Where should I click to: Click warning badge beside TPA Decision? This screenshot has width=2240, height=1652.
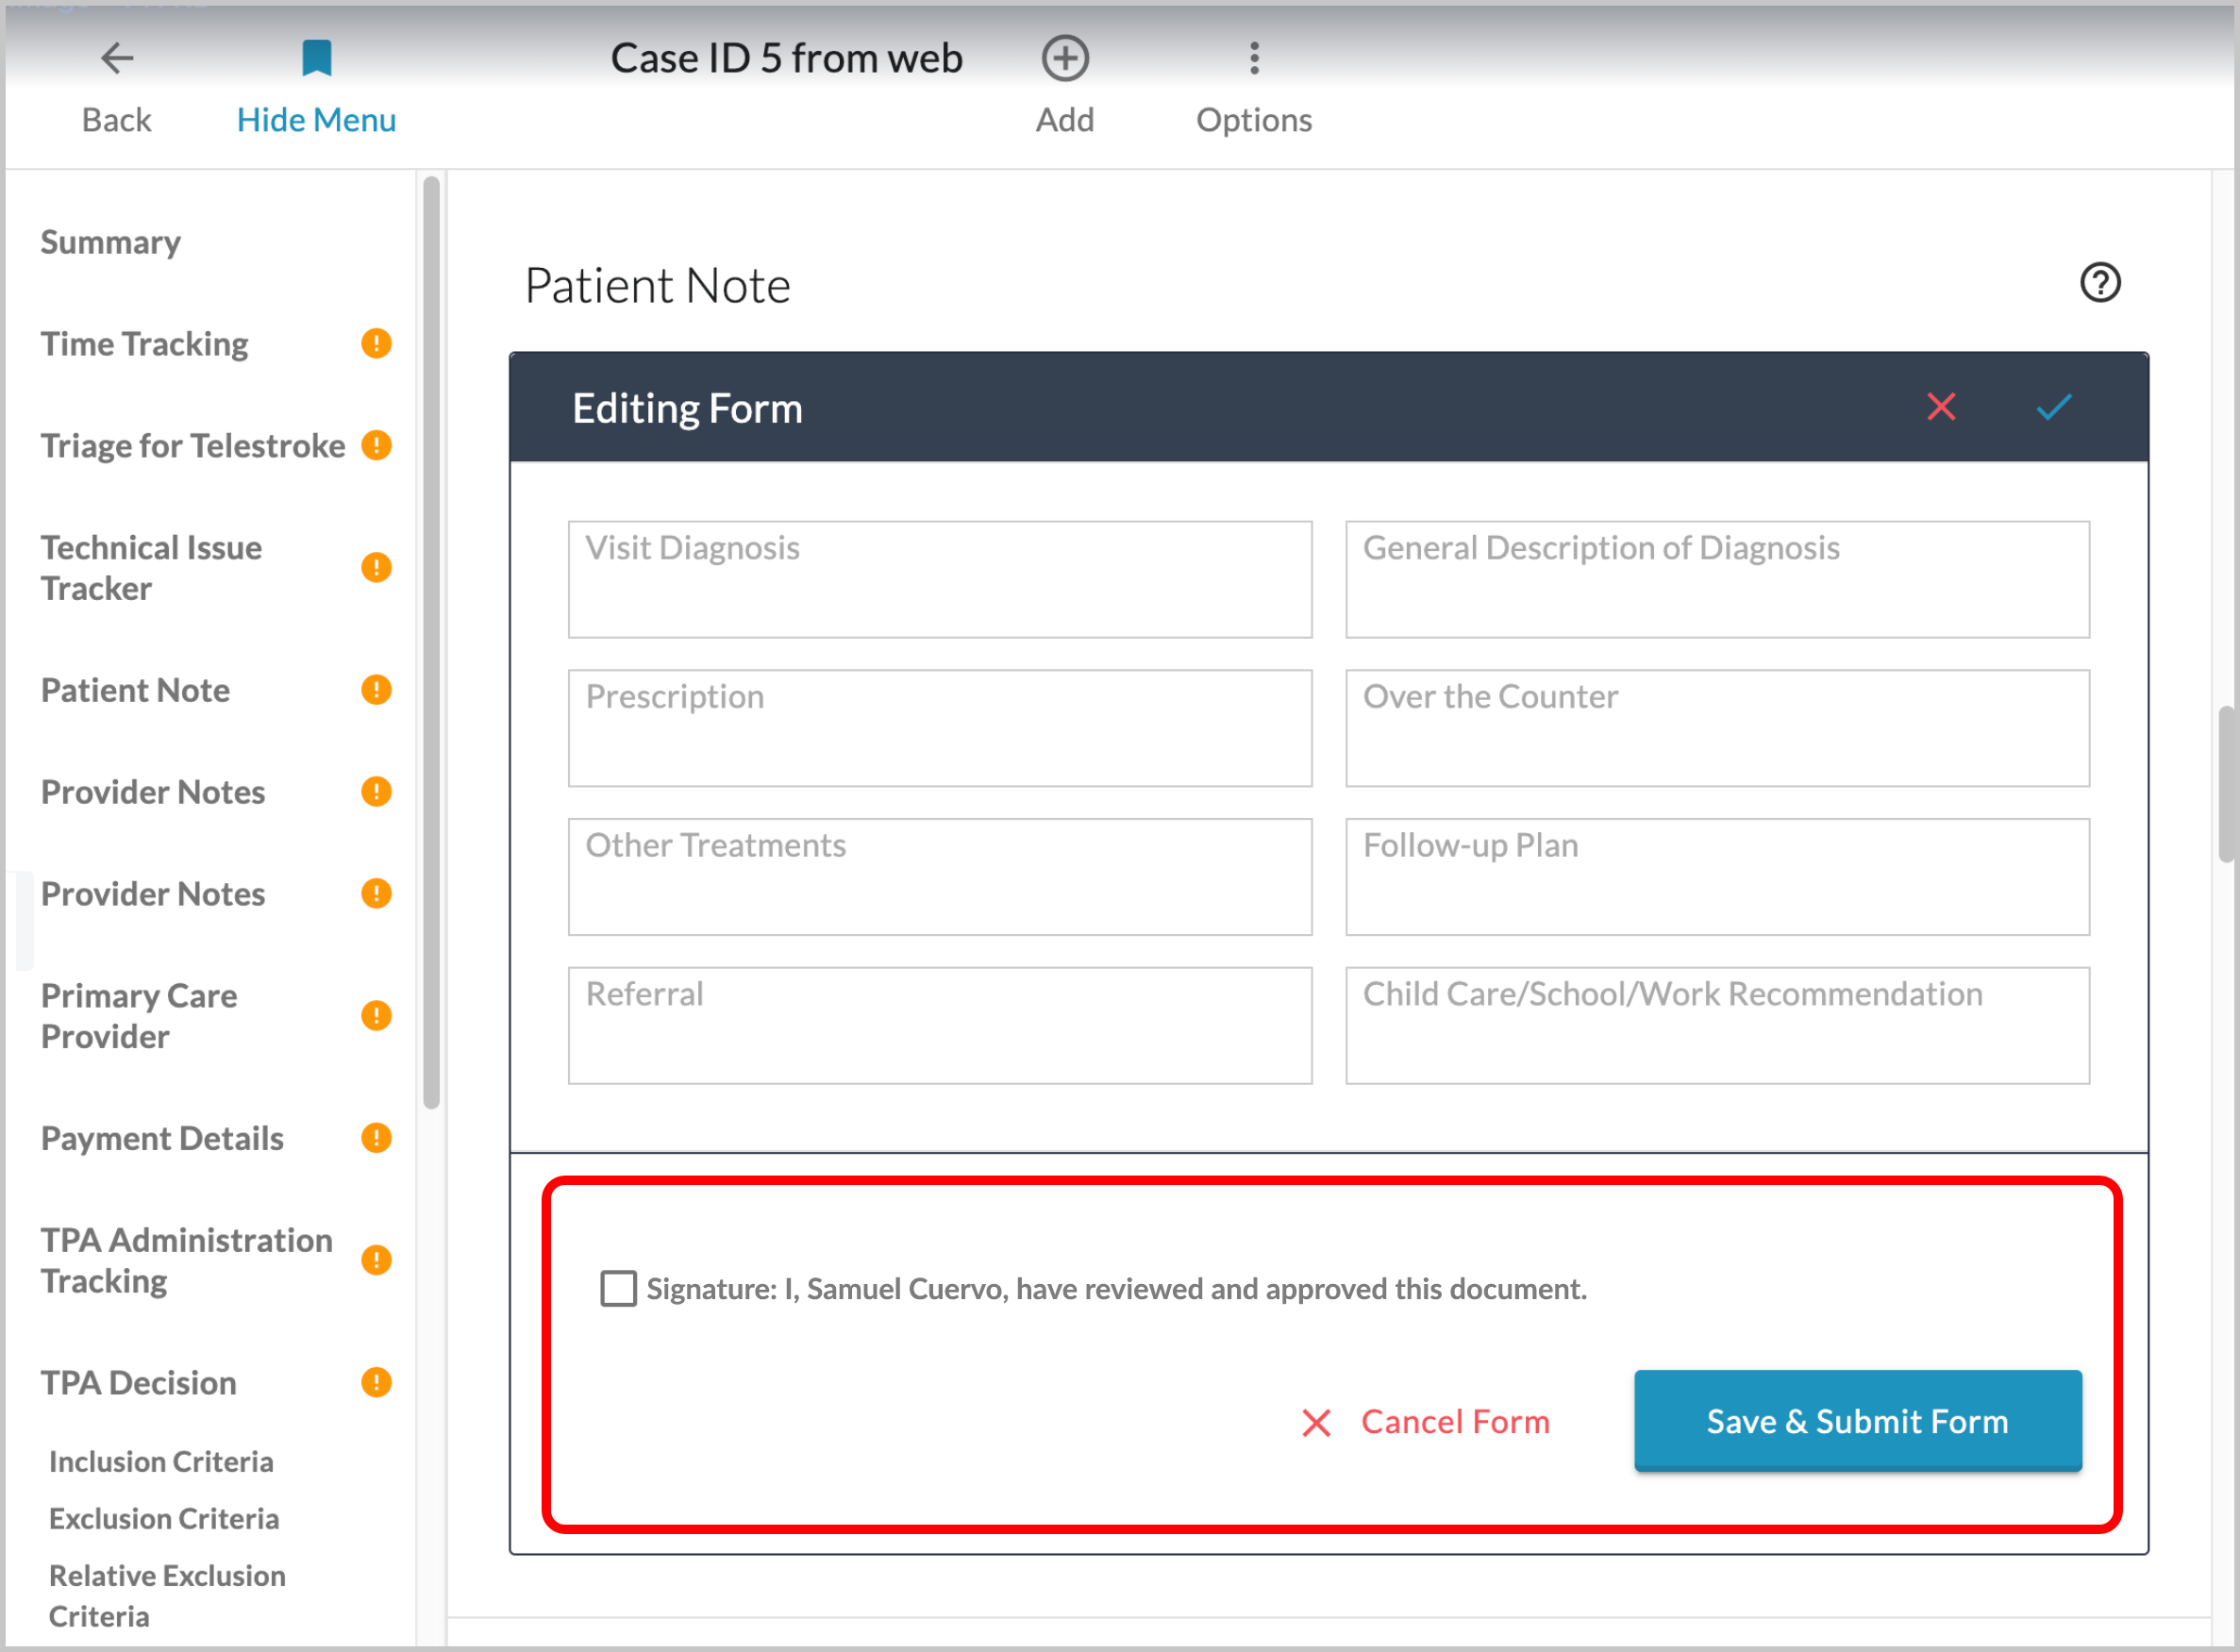(376, 1383)
